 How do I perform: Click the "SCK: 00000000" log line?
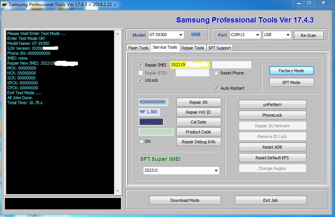tap(21, 78)
